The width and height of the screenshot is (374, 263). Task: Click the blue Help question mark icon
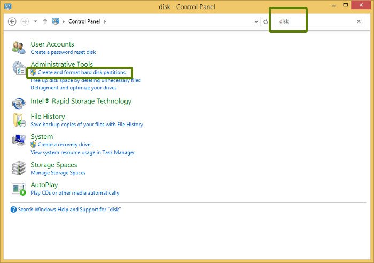(14, 210)
